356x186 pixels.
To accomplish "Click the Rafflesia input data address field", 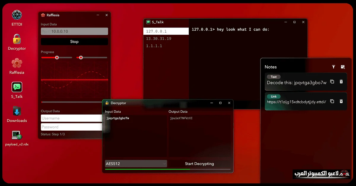I will [74, 31].
